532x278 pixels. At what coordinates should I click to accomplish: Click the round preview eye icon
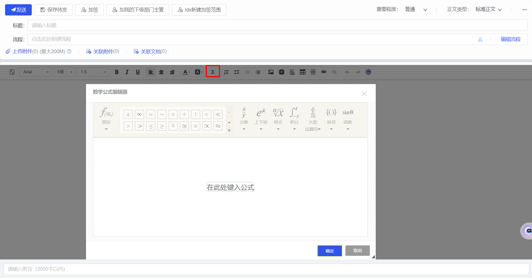point(368,72)
